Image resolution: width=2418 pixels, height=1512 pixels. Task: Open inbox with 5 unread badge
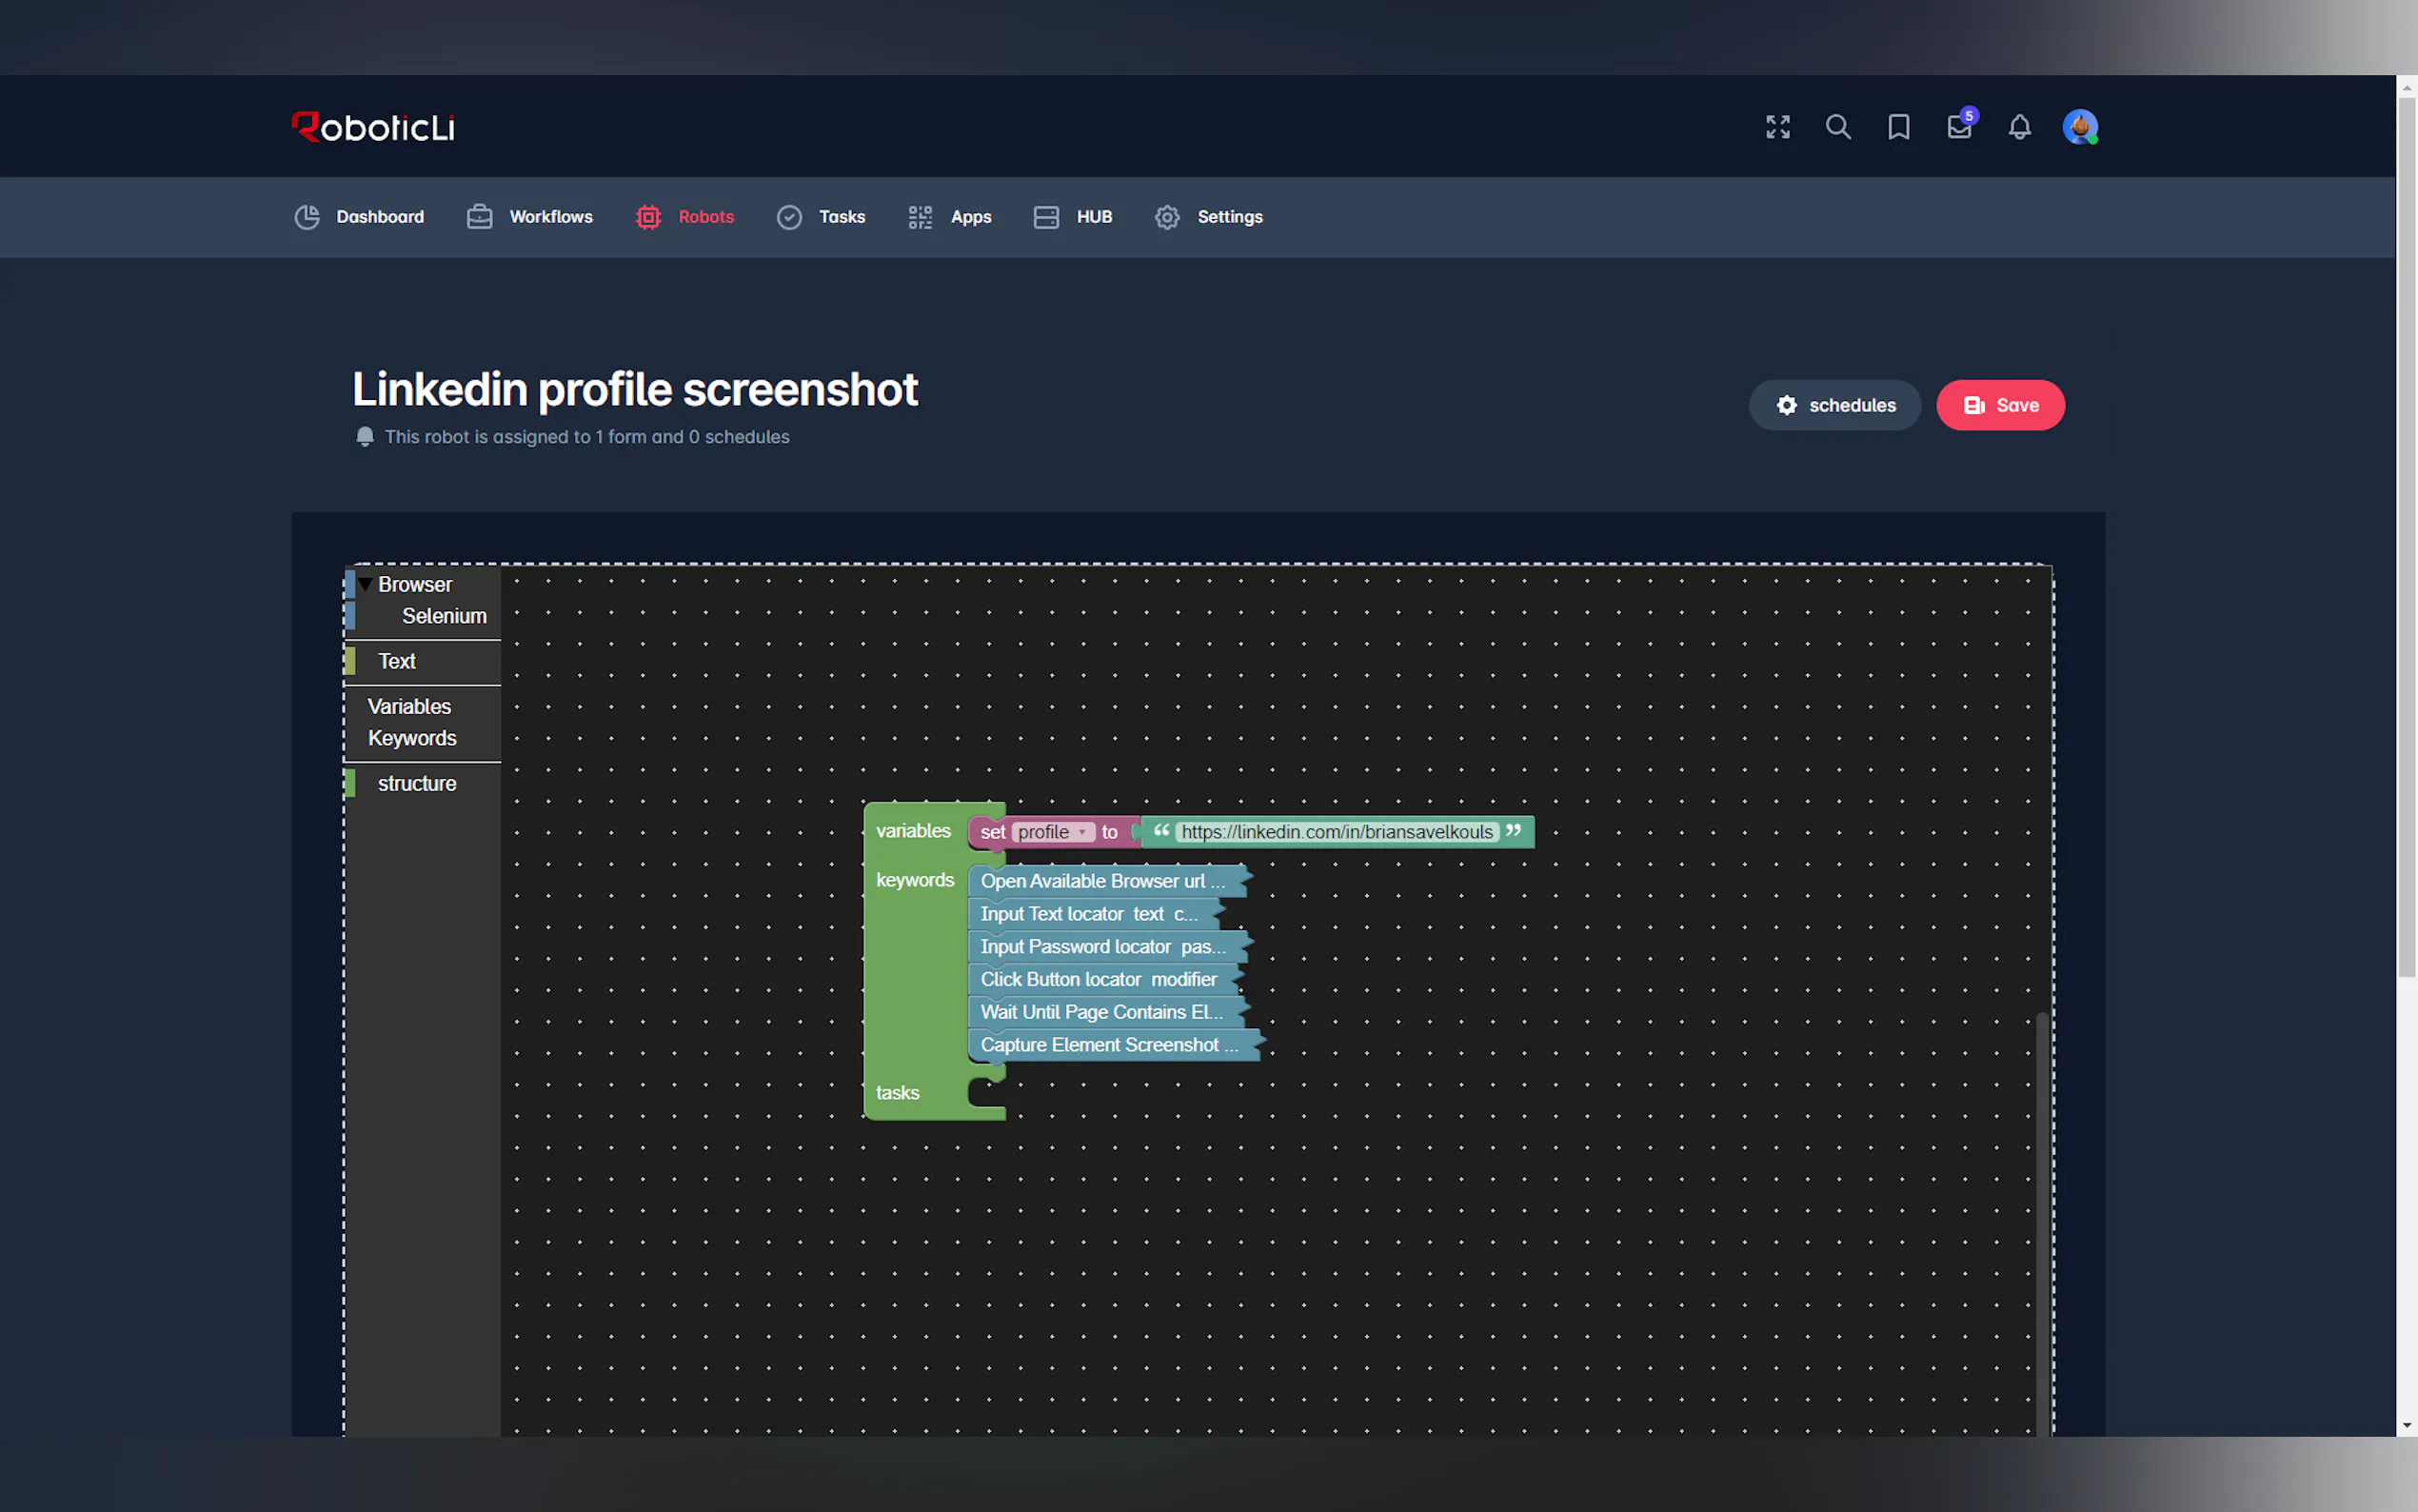point(1959,127)
